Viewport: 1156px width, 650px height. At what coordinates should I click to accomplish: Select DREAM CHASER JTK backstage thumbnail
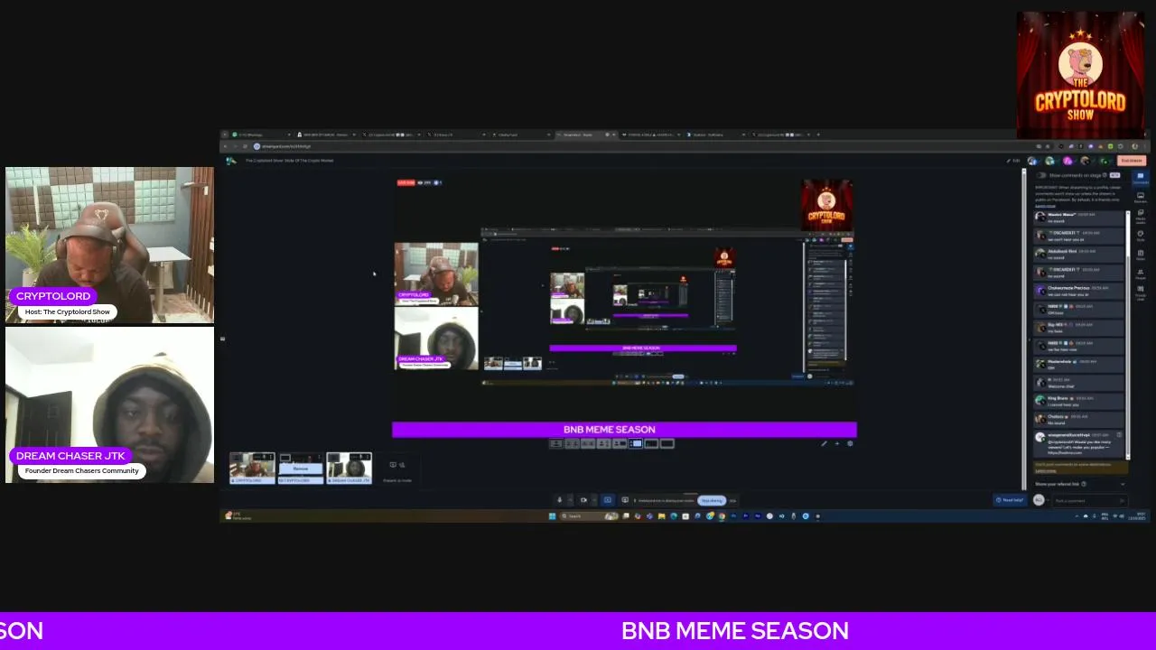click(x=350, y=469)
